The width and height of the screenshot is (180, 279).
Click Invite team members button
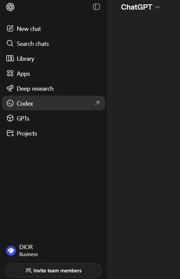(53, 270)
